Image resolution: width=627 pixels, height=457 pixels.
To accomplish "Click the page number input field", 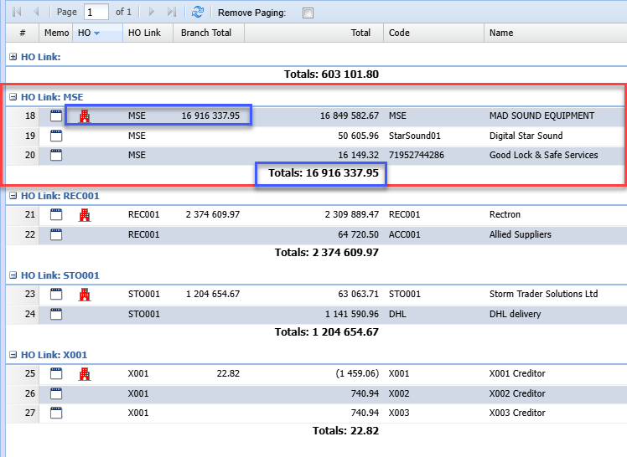I will (96, 12).
